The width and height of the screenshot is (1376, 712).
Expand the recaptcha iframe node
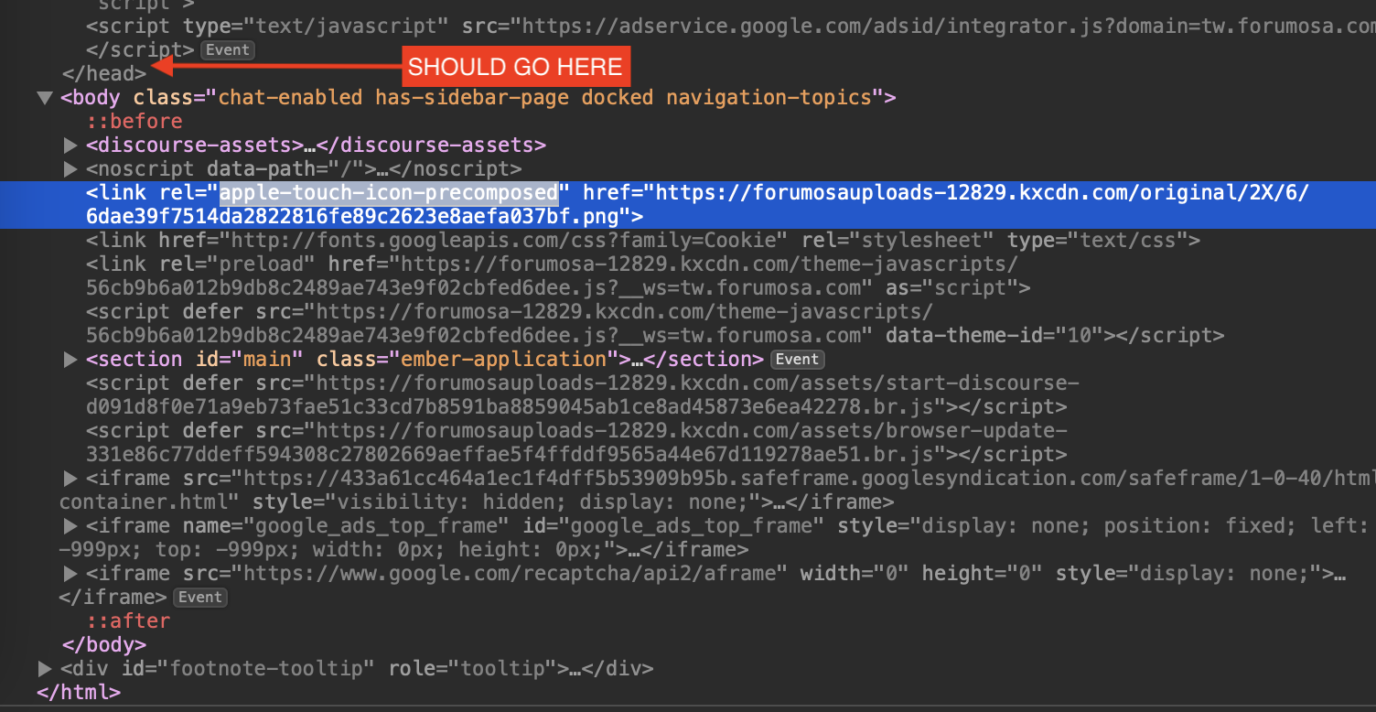click(x=71, y=574)
